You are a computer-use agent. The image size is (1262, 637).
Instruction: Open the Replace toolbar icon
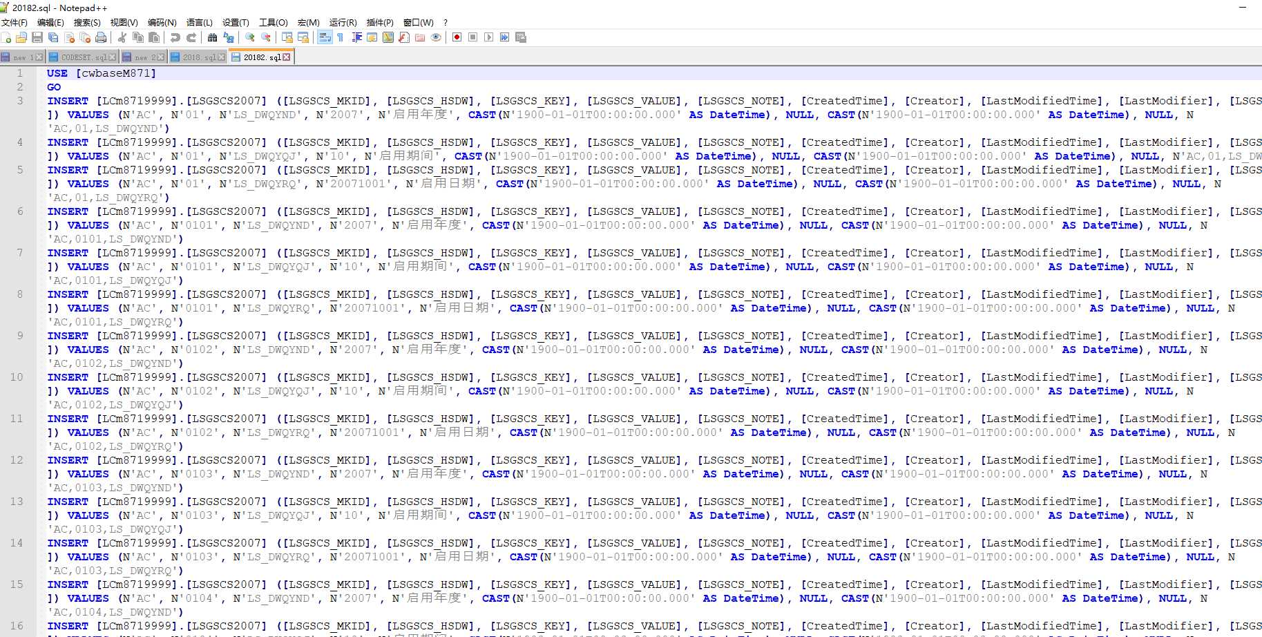[x=229, y=37]
